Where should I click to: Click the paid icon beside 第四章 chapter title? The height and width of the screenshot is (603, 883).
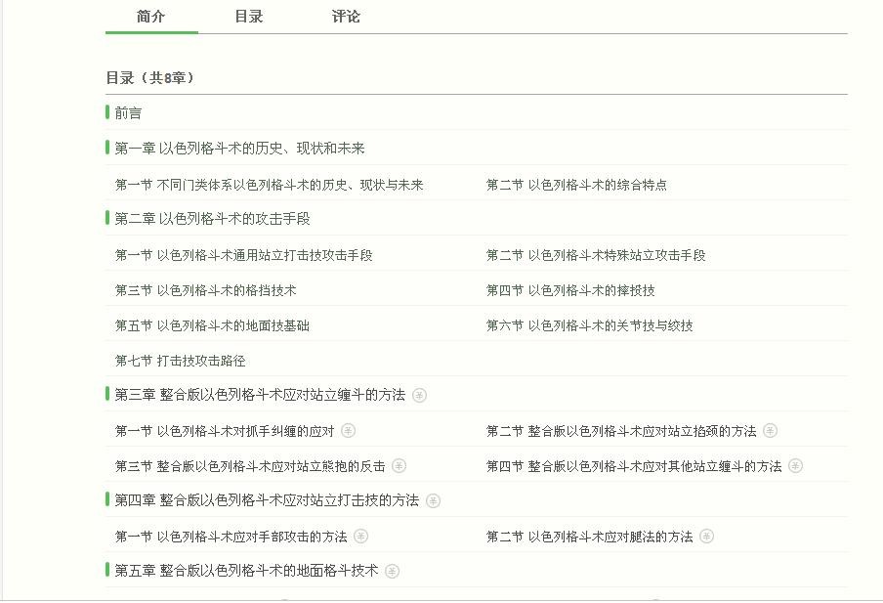[433, 501]
